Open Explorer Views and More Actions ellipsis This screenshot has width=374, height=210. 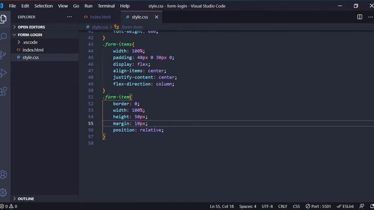tap(70, 17)
